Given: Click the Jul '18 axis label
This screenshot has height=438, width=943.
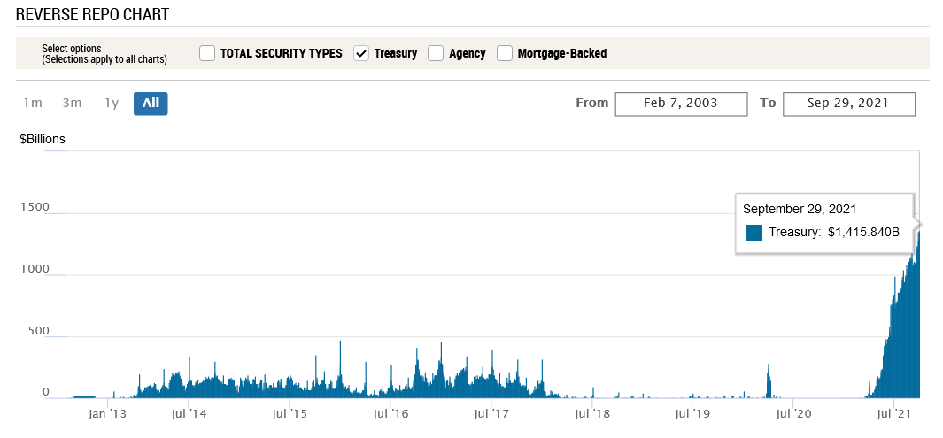Looking at the screenshot, I should pos(592,412).
